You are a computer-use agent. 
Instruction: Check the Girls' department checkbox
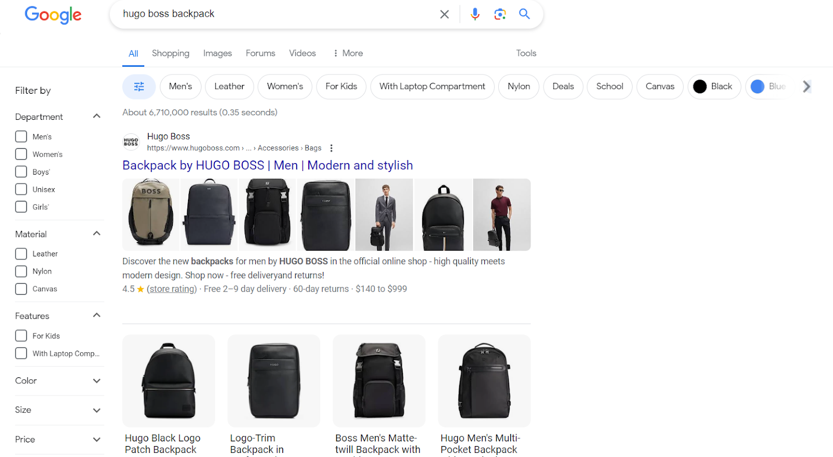click(21, 207)
